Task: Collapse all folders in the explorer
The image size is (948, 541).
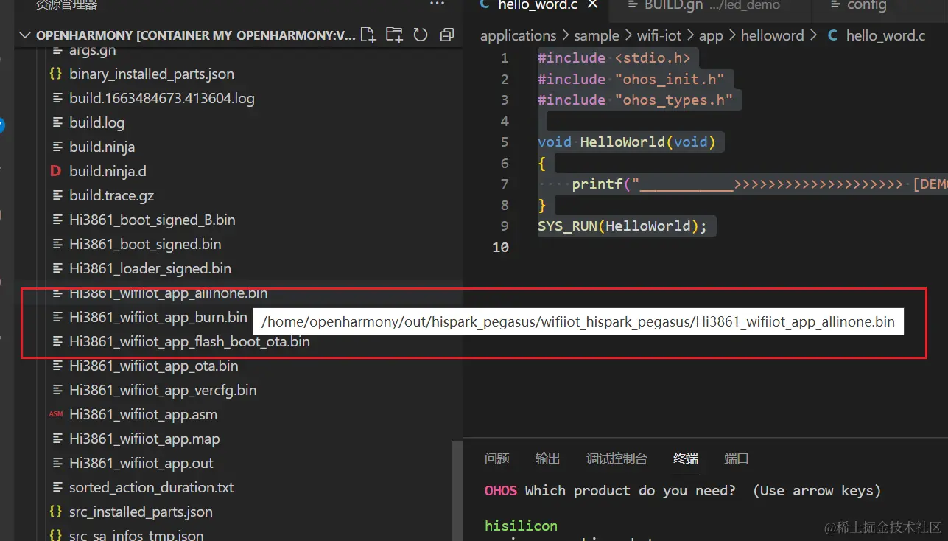Action: [x=446, y=35]
